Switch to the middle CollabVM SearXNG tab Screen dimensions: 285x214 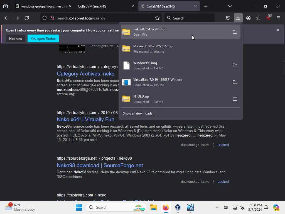click(x=106, y=6)
